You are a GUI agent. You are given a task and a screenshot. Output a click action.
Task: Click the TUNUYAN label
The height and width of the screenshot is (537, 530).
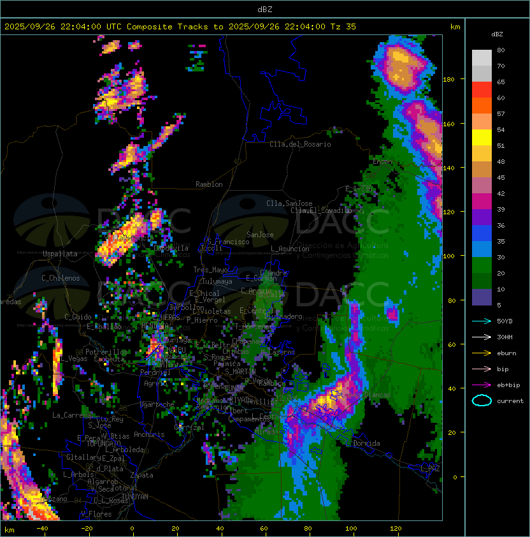tap(135, 496)
